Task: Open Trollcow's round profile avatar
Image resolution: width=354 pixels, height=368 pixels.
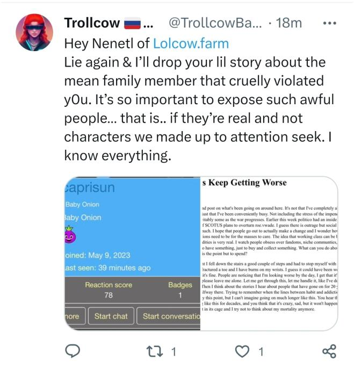Action: (35, 32)
